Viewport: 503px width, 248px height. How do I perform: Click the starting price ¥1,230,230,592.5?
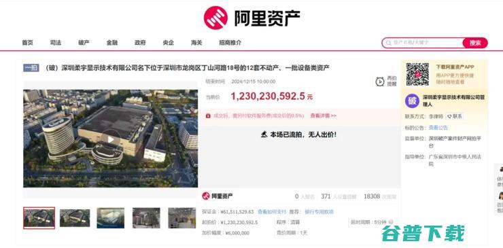click(239, 222)
